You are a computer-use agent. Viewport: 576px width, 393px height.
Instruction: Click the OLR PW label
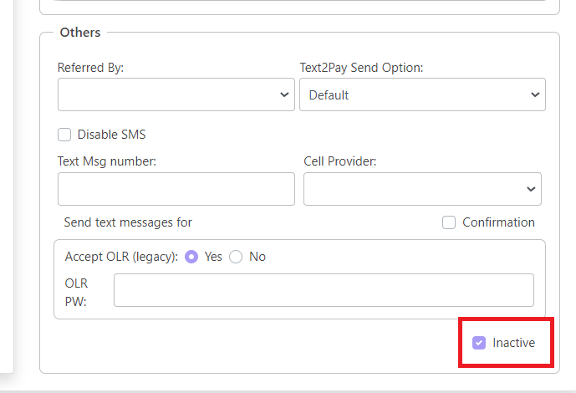tap(76, 293)
